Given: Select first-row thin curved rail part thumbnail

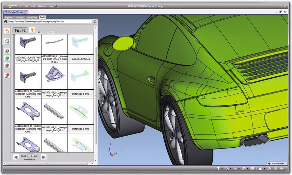Looking at the screenshot, I should tap(54, 44).
